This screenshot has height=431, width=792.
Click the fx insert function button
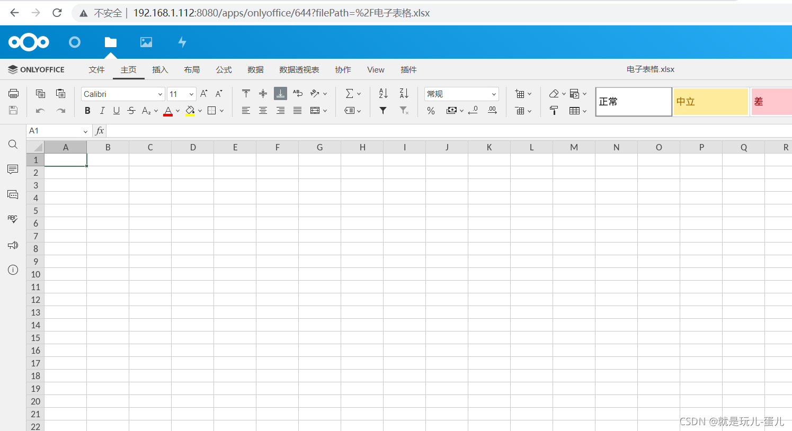pyautogui.click(x=100, y=131)
